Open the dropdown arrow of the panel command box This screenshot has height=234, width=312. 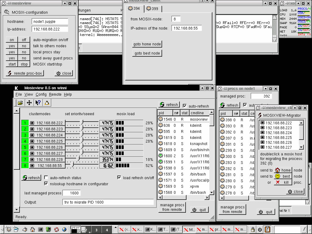[304, 229]
